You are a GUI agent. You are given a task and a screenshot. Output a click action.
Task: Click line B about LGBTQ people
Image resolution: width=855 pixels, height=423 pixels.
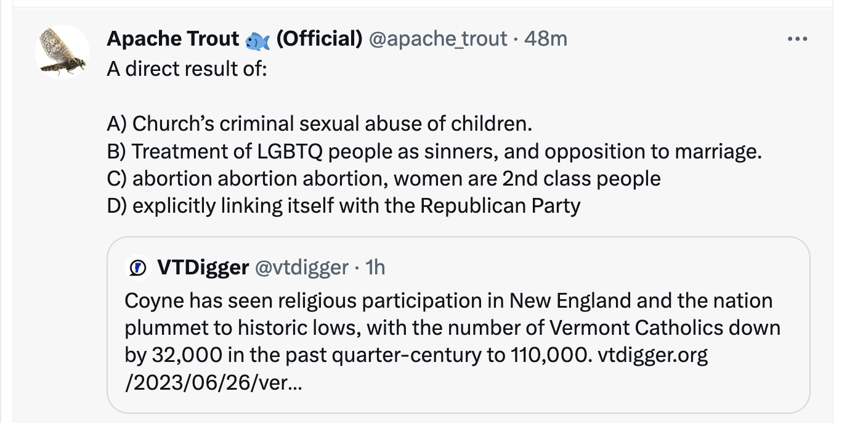point(434,151)
